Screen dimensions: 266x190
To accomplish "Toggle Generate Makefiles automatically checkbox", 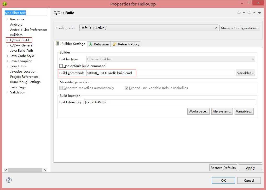I will pos(61,88).
